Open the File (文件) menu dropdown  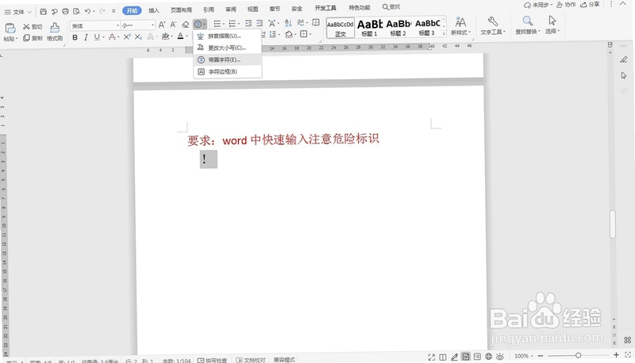[x=17, y=12]
